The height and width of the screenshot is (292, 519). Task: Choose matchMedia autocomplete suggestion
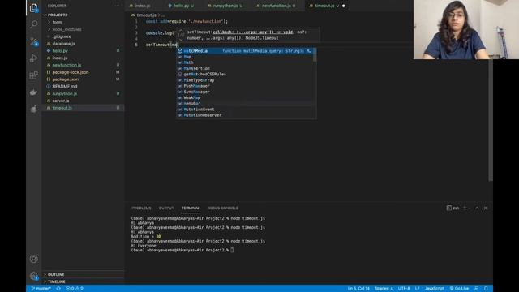point(244,51)
